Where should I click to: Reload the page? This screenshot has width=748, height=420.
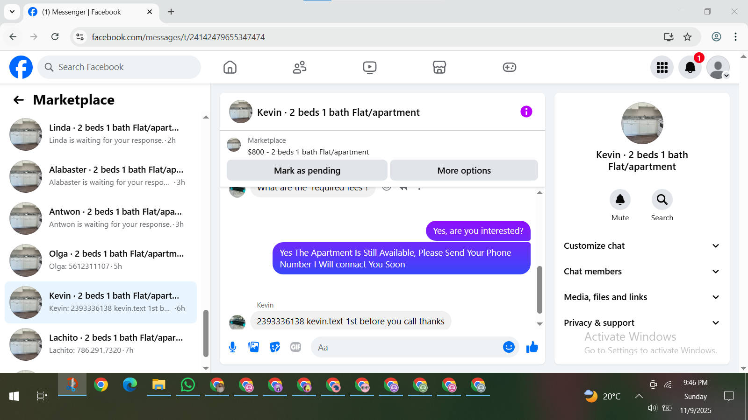tap(55, 37)
